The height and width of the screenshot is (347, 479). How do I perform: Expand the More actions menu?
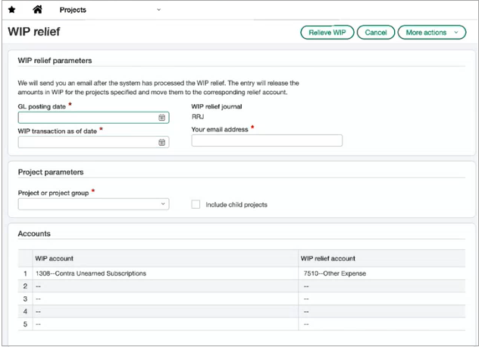click(x=431, y=33)
